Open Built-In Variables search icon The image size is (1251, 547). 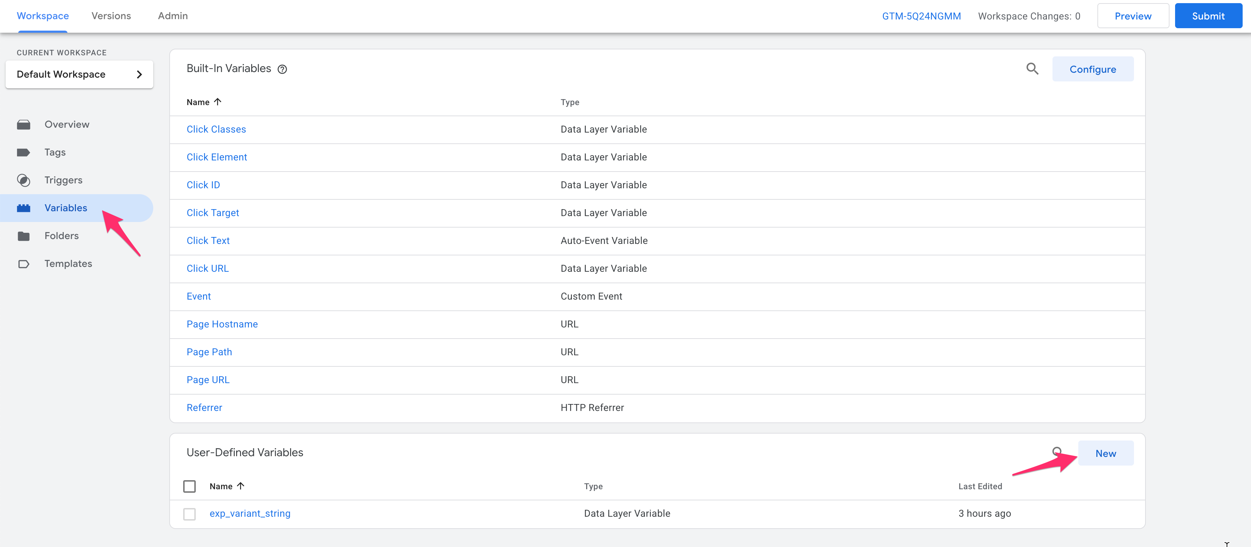1033,69
